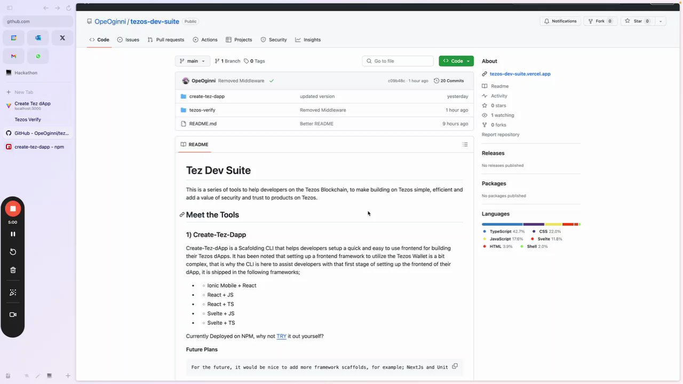Click the OpeOginni owner link in header
Image resolution: width=683 pixels, height=384 pixels.
tap(110, 22)
